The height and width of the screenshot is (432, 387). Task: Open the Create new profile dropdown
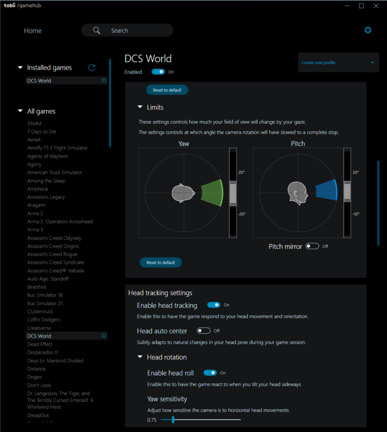pos(338,62)
